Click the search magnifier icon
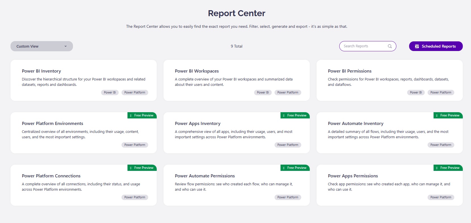This screenshot has height=223, width=471. click(390, 46)
